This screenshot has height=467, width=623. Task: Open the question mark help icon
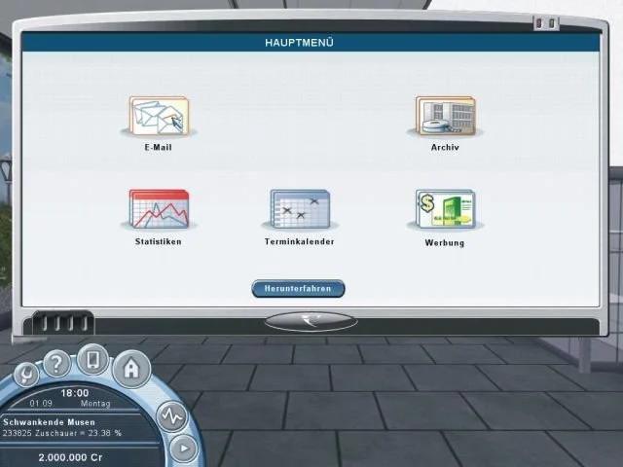[56, 363]
